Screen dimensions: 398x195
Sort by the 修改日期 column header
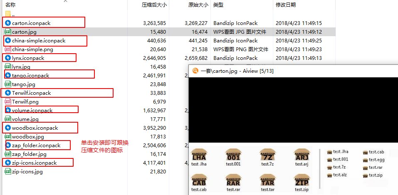pyautogui.click(x=286, y=5)
